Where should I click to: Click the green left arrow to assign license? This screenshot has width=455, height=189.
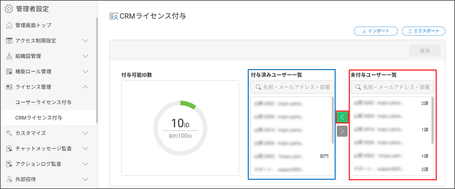pyautogui.click(x=342, y=117)
